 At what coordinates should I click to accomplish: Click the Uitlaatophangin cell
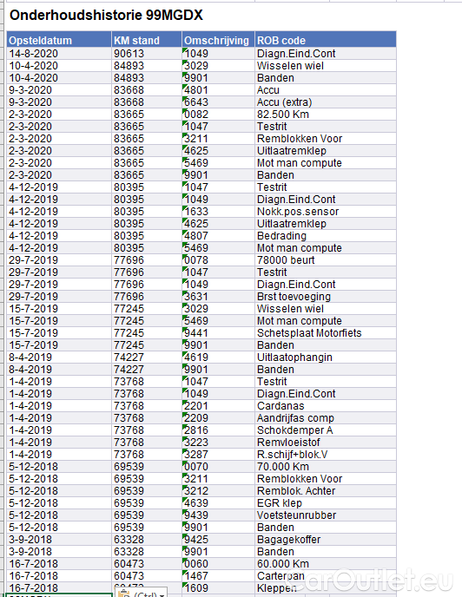(x=326, y=358)
